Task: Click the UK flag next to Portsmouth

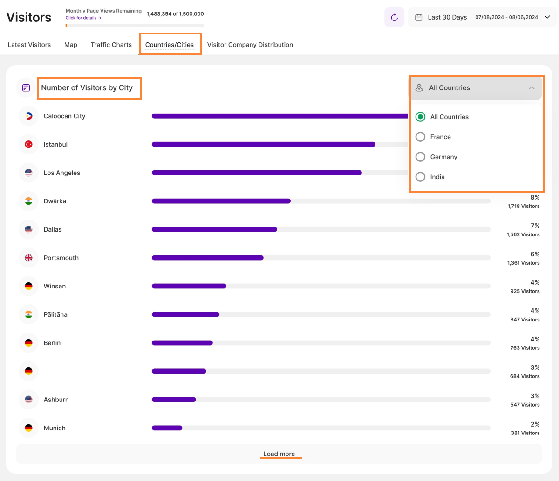Action: click(28, 258)
